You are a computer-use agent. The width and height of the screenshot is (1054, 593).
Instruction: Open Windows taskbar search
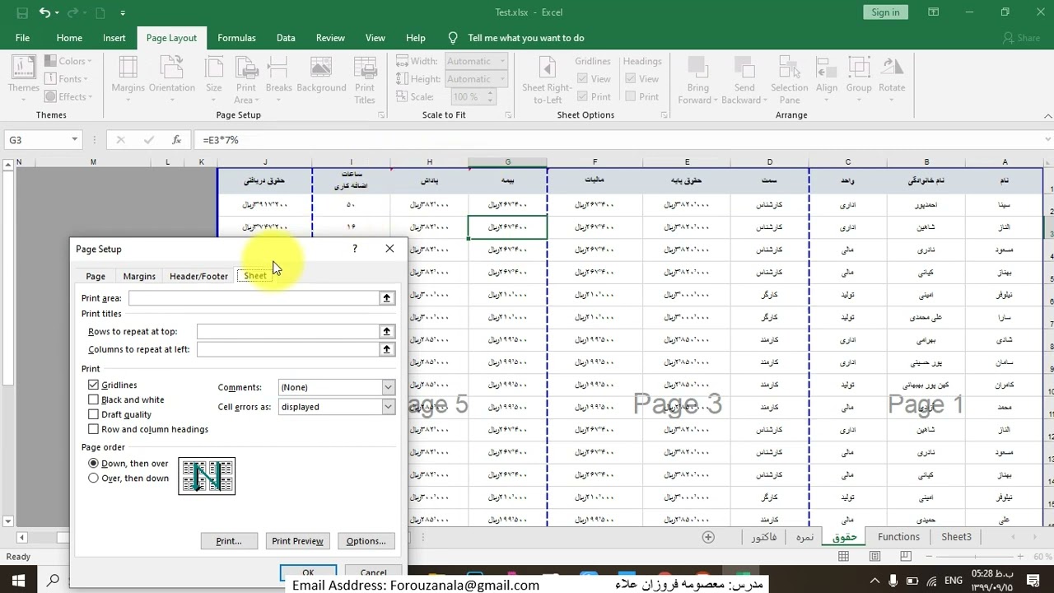(54, 581)
